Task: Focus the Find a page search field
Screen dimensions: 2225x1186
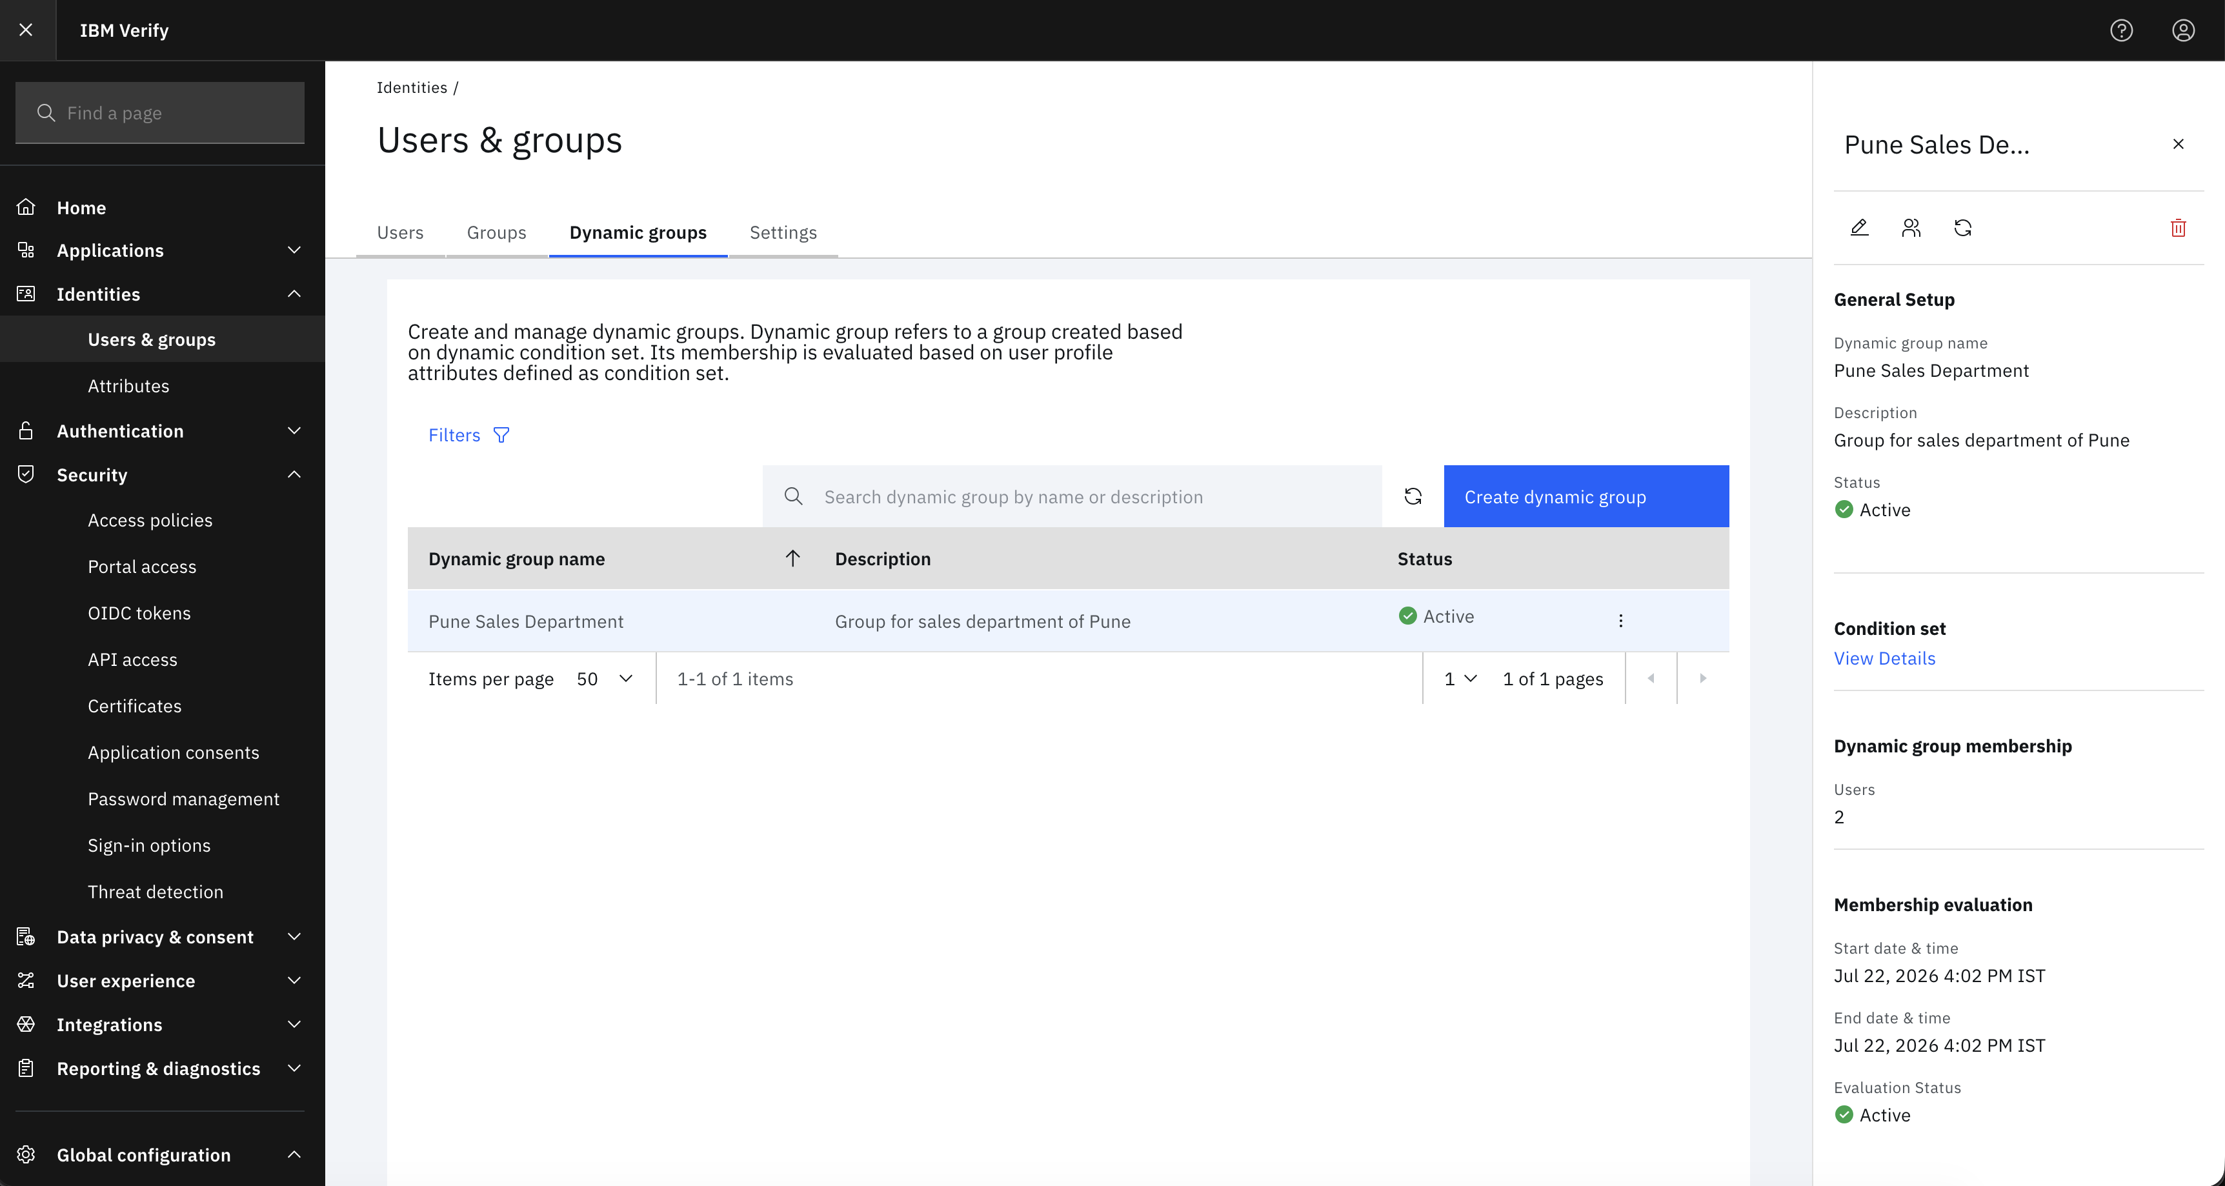Action: (160, 112)
